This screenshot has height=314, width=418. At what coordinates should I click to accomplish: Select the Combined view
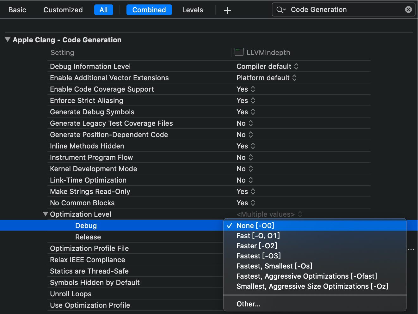pos(149,10)
